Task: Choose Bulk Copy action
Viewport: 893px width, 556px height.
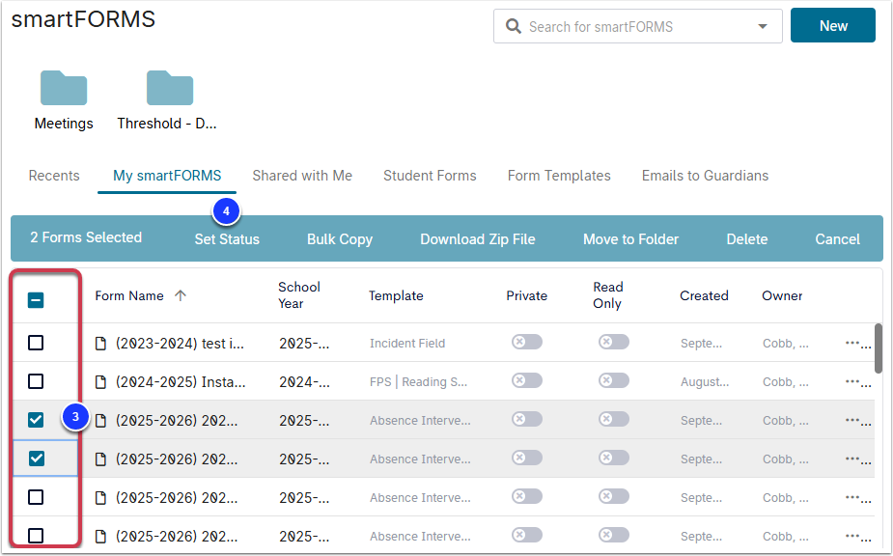Action: (x=340, y=239)
